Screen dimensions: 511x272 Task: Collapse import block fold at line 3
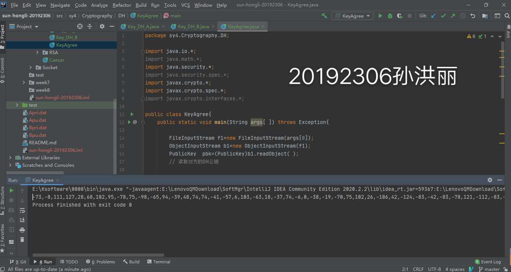coord(142,51)
